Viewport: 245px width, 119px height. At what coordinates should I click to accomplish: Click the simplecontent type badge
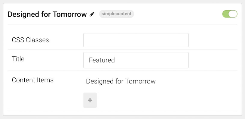[x=116, y=14]
